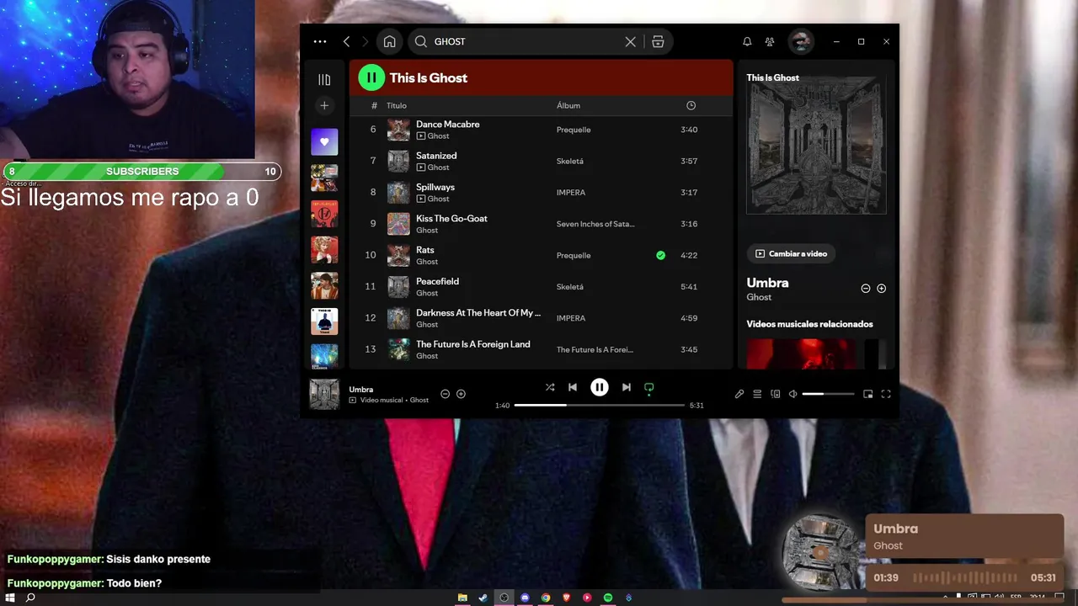Open the This Is Ghost panel title
The width and height of the screenshot is (1078, 606).
coord(772,77)
